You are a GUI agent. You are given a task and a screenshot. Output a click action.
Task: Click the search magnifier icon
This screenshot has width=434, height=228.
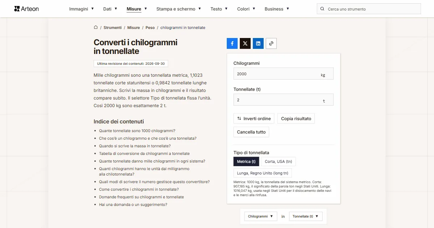pos(322,9)
